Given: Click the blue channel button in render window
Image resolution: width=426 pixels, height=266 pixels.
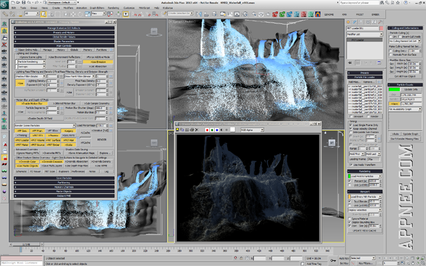Looking at the screenshot, I should (x=217, y=130).
